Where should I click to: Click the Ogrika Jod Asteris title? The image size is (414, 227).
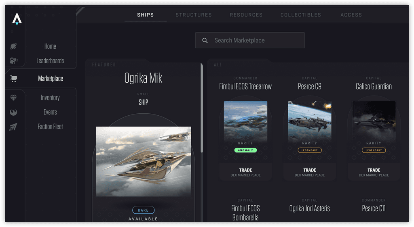[x=310, y=208]
